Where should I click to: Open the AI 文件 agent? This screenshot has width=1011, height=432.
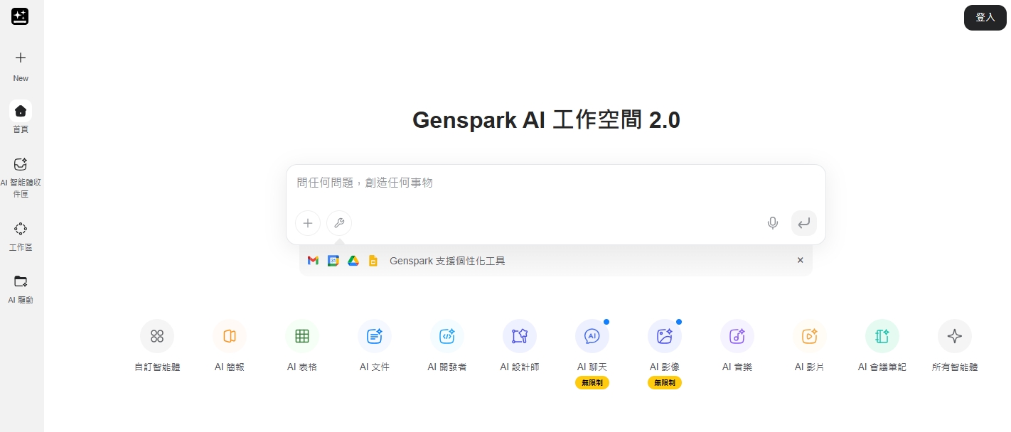click(374, 346)
